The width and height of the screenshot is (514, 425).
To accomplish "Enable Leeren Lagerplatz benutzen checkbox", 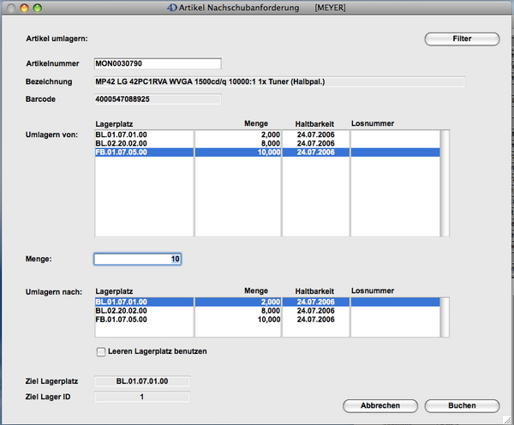I will (x=101, y=351).
